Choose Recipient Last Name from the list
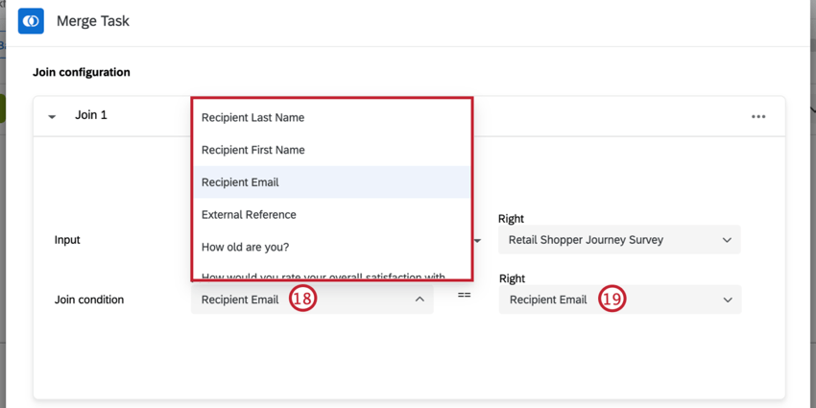816x408 pixels. tap(252, 117)
